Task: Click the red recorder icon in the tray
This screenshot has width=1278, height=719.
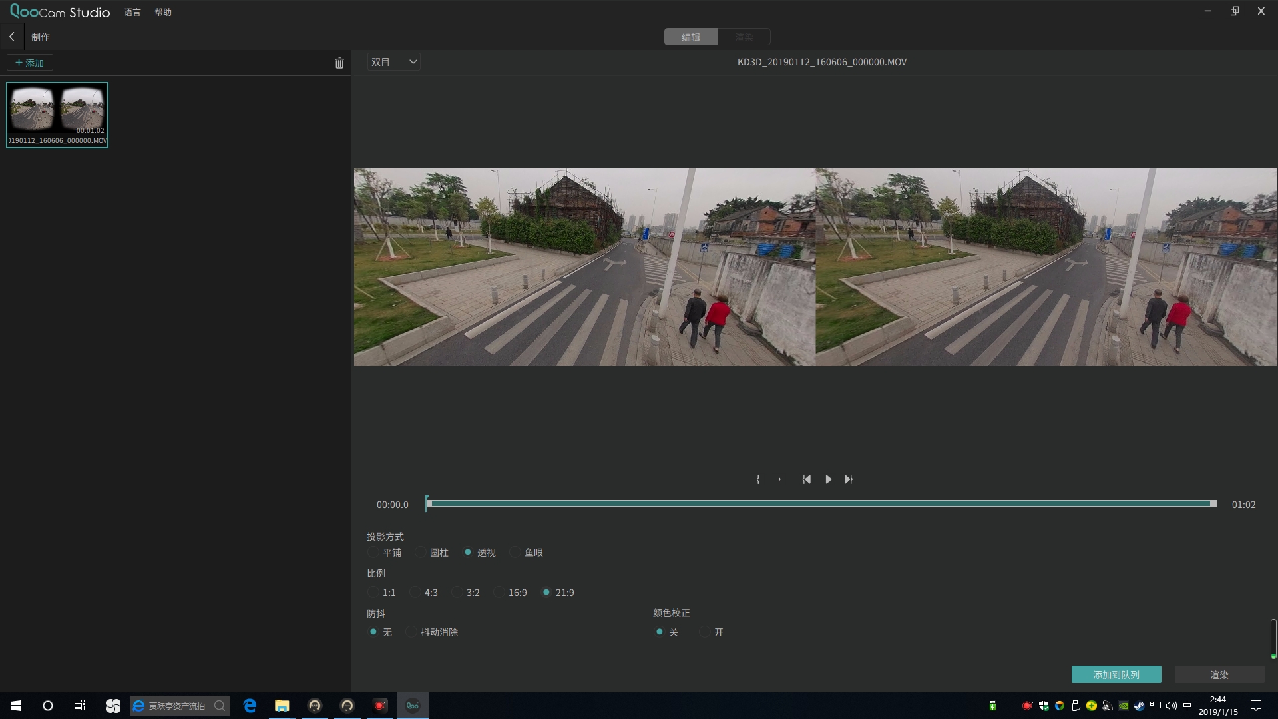Action: click(x=1027, y=706)
